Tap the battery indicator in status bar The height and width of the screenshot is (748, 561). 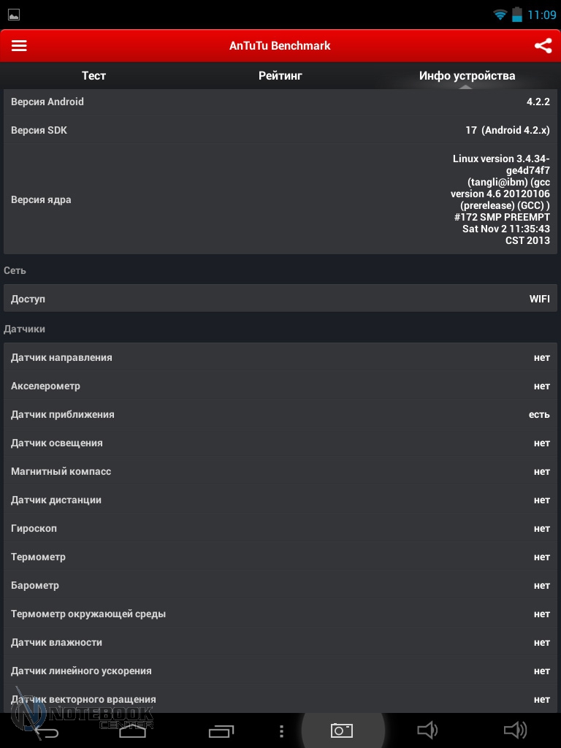coord(517,15)
